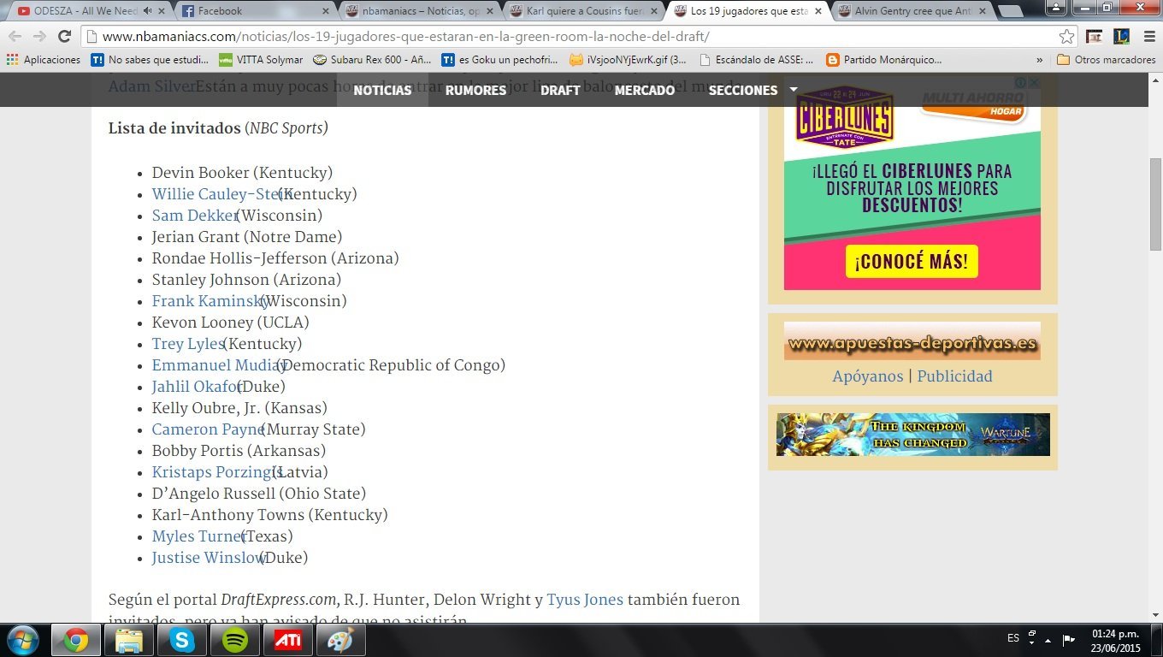Open the Partido Monárquico bookmark
Screen dimensions: 1163x657
click(x=884, y=60)
